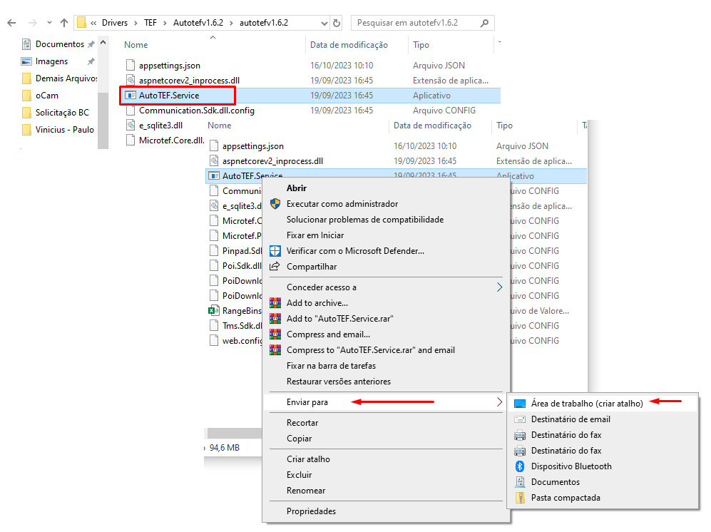Select Communication.Sdk.dll.config file
Screen dimensions: 711x532
coord(196,111)
